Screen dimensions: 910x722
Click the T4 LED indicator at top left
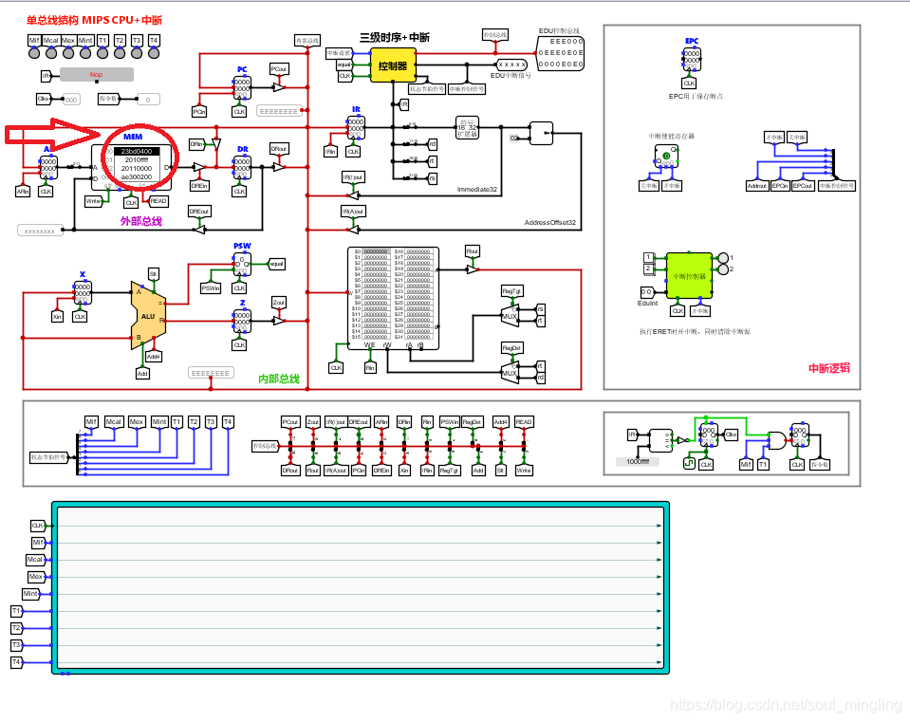154,53
